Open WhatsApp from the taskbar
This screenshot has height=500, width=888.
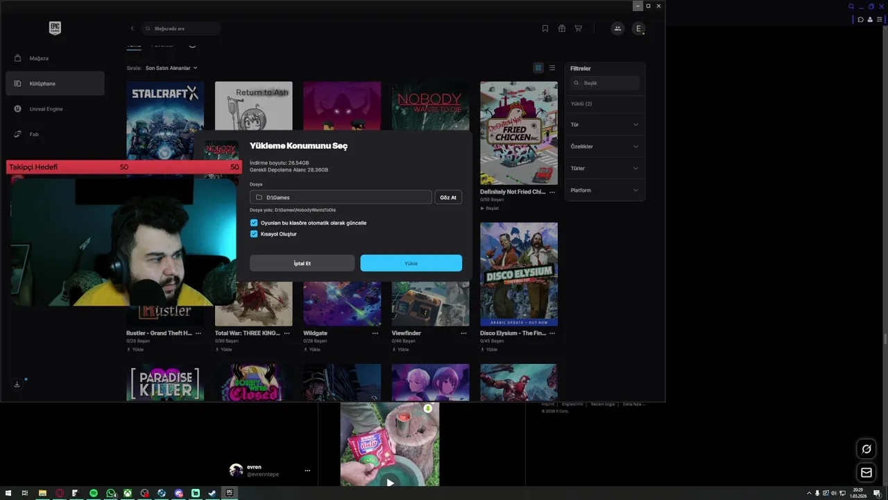111,493
